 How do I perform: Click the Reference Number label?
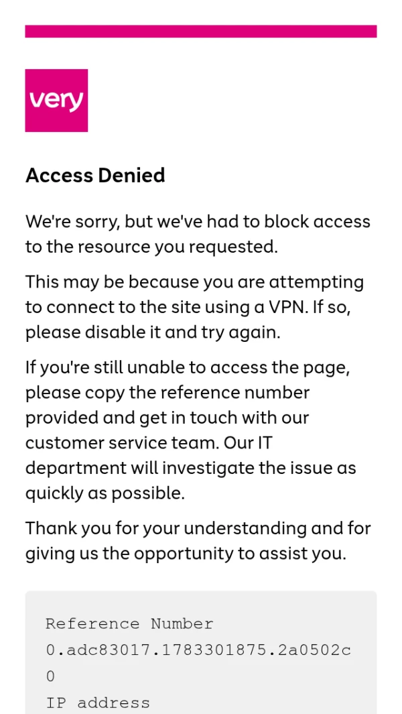point(130,624)
